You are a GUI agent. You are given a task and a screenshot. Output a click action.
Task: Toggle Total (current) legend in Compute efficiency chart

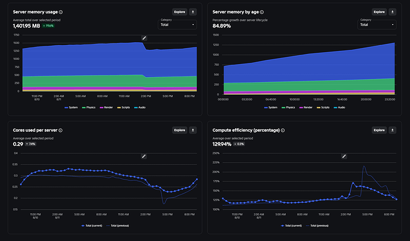click(x=291, y=226)
